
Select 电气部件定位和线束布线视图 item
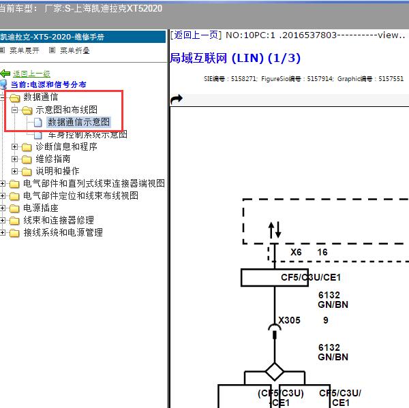[80, 195]
